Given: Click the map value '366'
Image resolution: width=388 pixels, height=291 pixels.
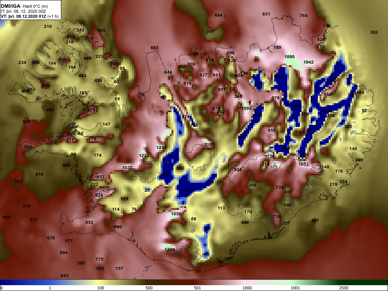Looking at the screenshot, I should [359, 160].
